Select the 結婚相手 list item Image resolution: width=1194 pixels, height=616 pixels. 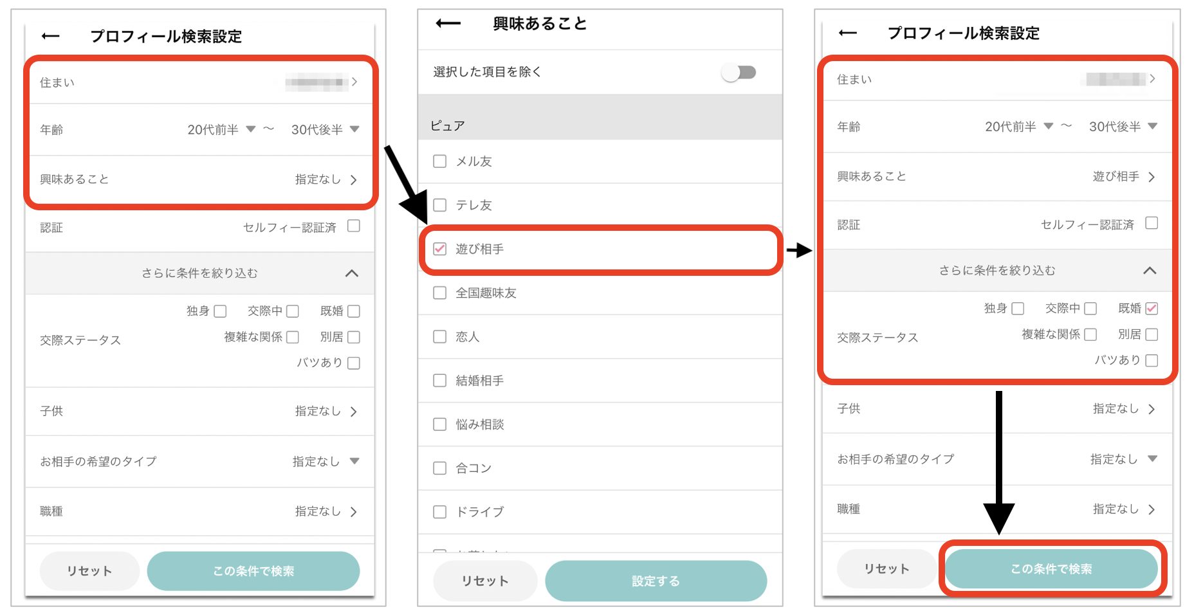pos(479,381)
